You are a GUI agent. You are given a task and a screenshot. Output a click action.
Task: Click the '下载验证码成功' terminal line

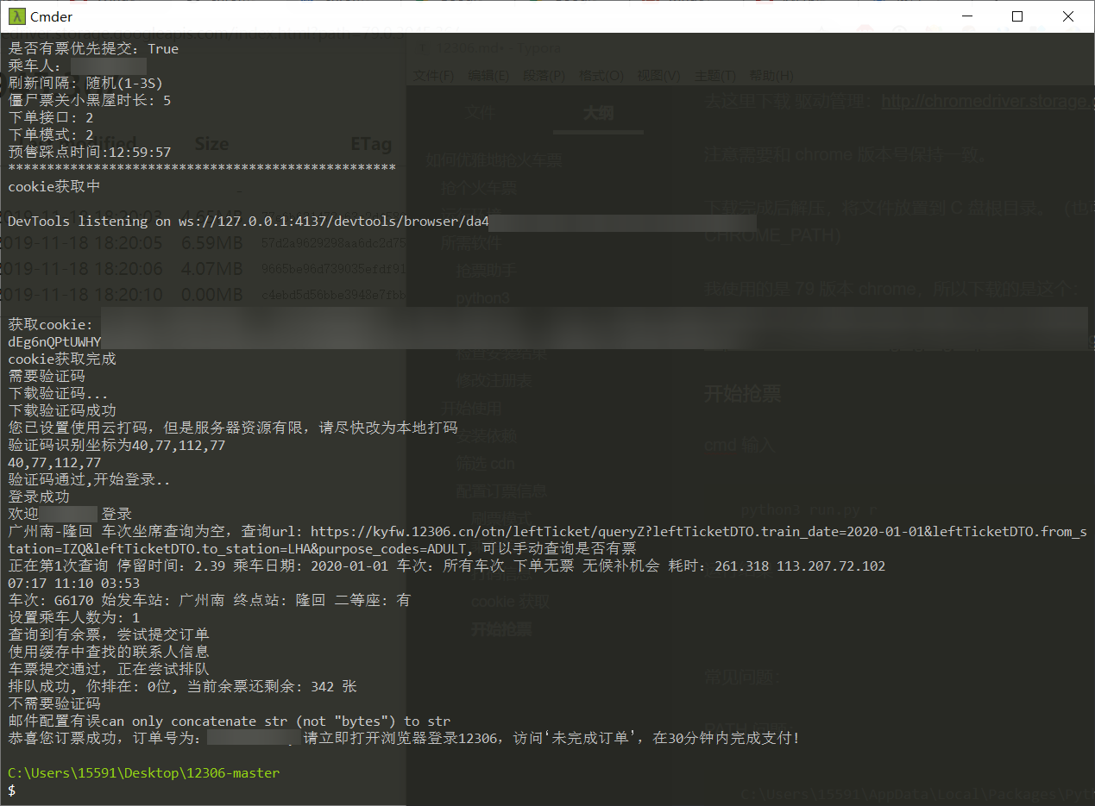coord(62,411)
